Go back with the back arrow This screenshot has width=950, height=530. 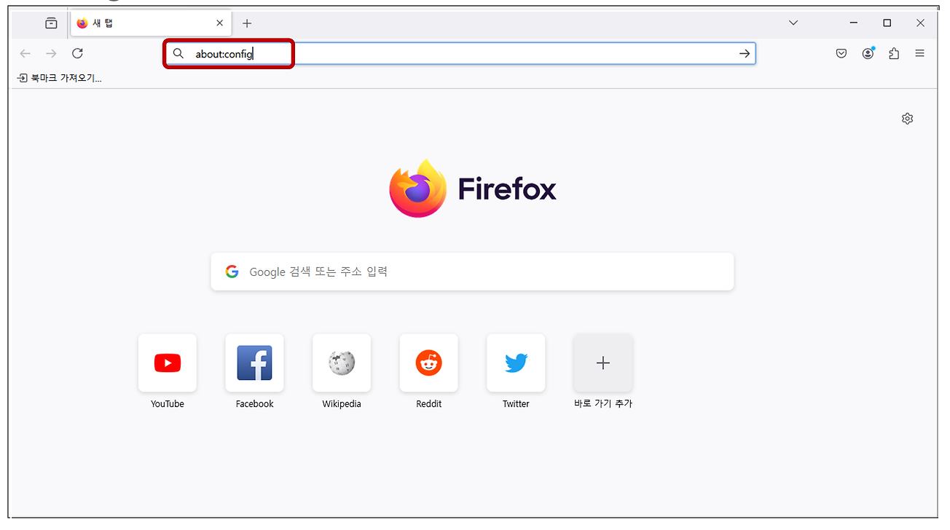point(25,53)
